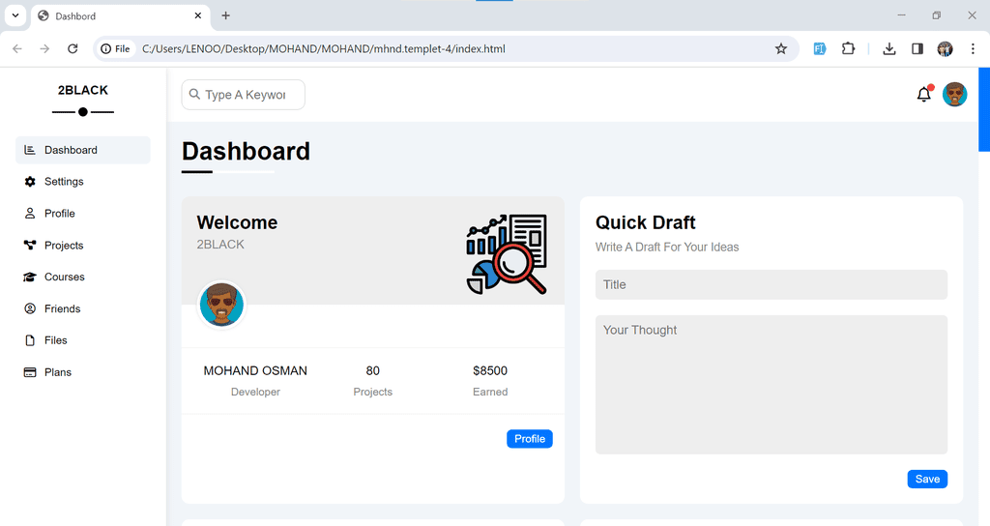Click the Your Thought text area
Screen dimensions: 990x526
click(x=771, y=385)
